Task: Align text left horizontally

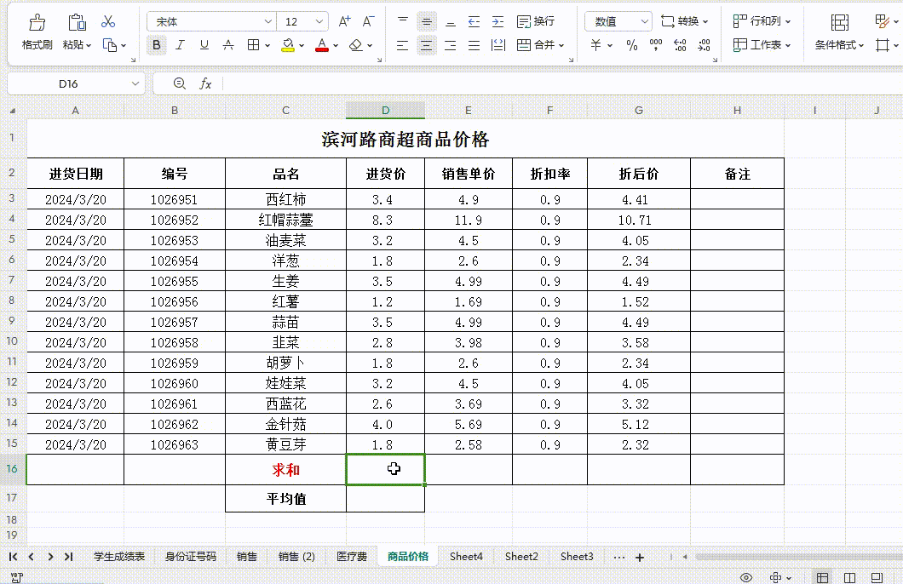Action: 403,45
